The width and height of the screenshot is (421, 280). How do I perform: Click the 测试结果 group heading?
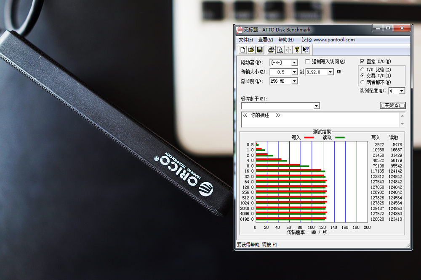322,132
